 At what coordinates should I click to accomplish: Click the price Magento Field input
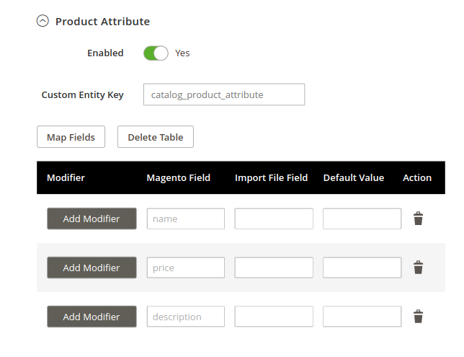coord(186,268)
